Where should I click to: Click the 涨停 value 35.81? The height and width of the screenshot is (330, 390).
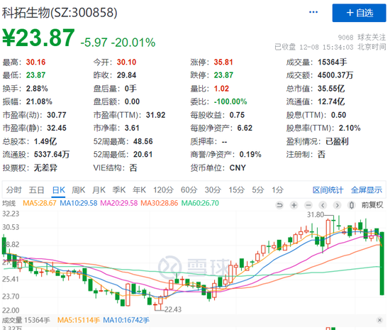[x=223, y=62]
